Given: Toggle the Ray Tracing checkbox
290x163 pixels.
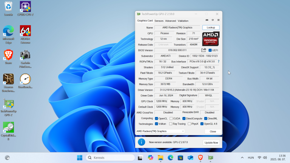Looking at the screenshot, I should pyautogui.click(x=171, y=124).
